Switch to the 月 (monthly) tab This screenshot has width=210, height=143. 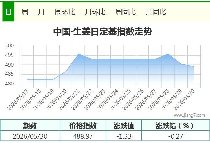pos(41,12)
